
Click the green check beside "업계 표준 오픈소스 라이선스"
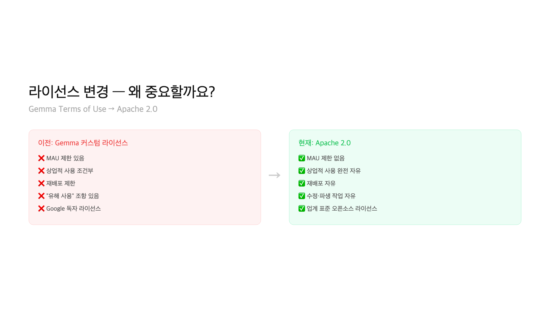click(x=302, y=209)
